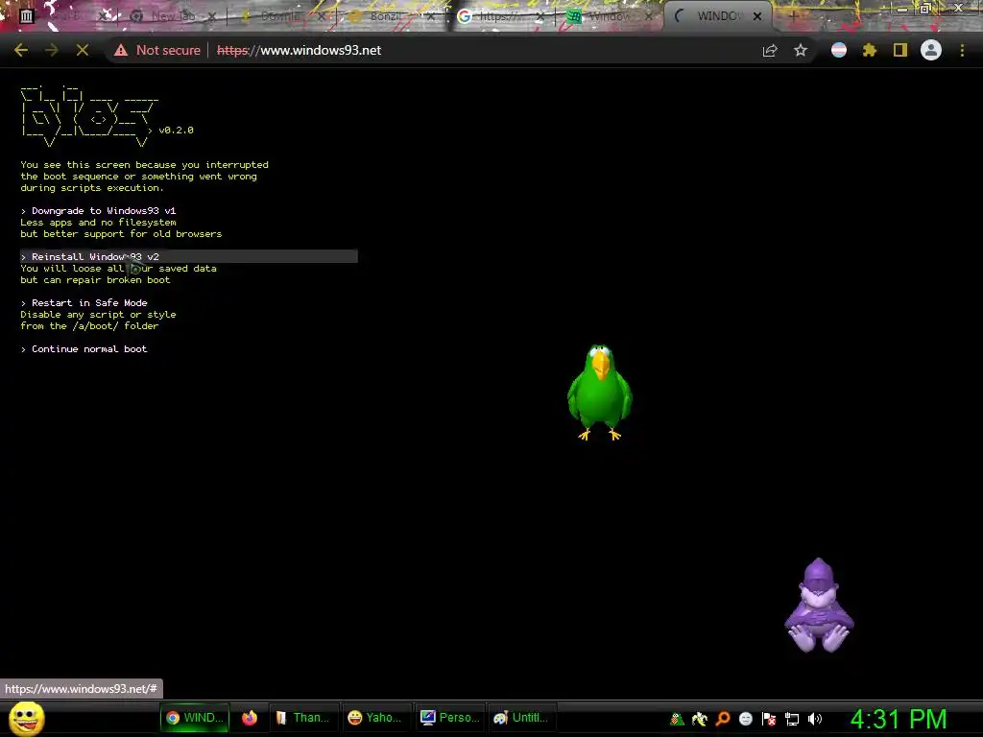The image size is (983, 737).
Task: Select Restart in Safe Mode
Action: pyautogui.click(x=84, y=302)
